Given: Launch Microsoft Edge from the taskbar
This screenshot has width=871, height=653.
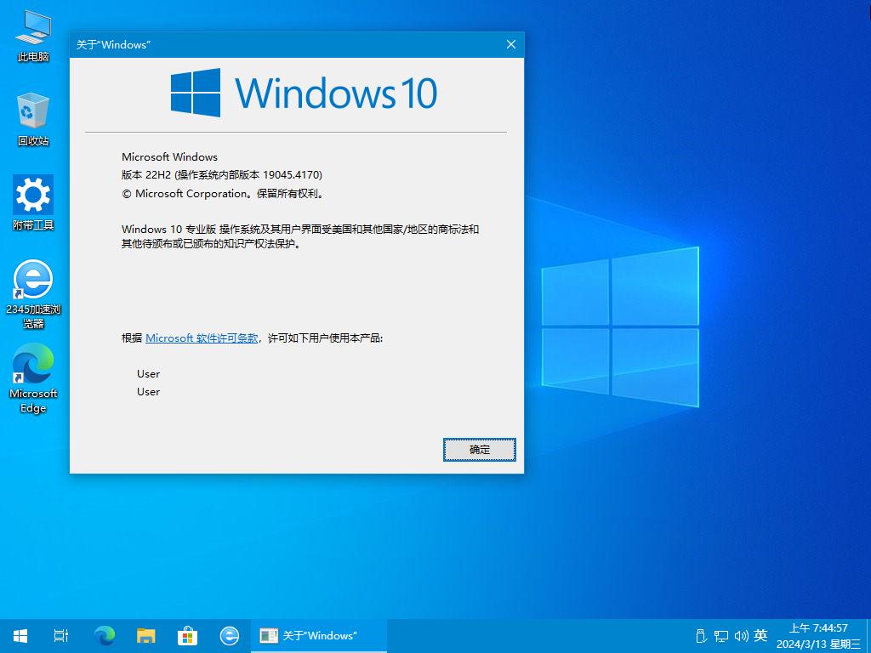Looking at the screenshot, I should pos(105,636).
